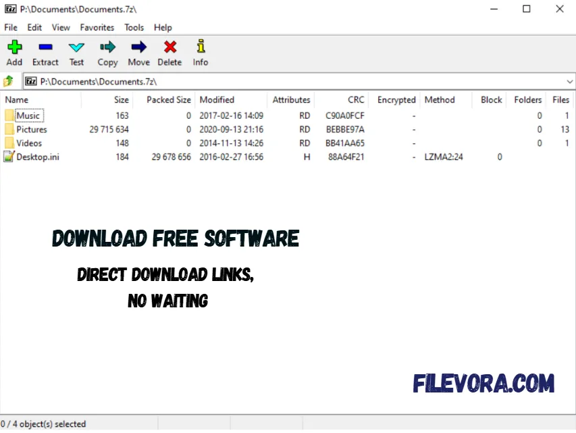Click the Copy toolbar icon

point(107,47)
